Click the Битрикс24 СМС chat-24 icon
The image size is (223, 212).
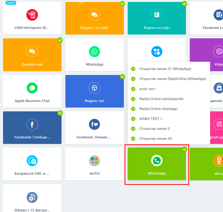click(32, 161)
